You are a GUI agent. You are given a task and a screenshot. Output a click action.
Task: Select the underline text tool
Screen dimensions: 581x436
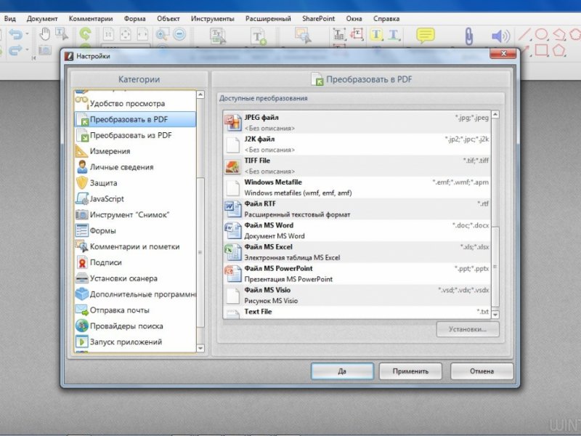[x=394, y=35]
